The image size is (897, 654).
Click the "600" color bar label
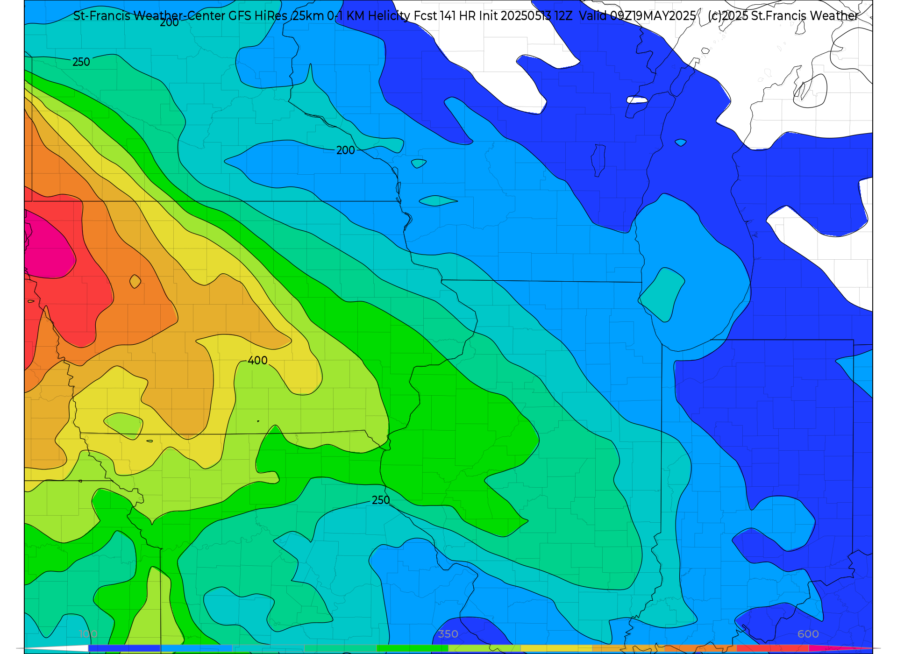(x=808, y=634)
